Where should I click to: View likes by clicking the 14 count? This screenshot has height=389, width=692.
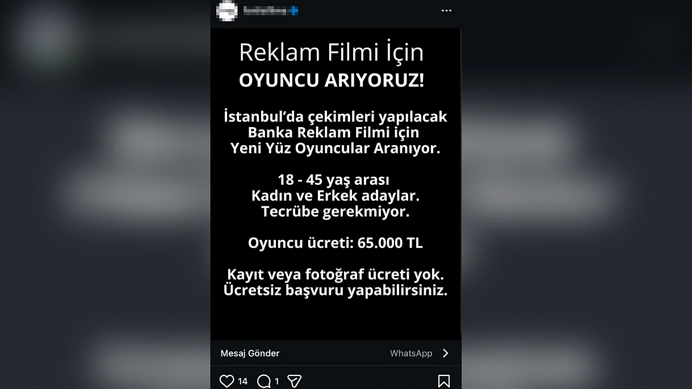click(x=242, y=382)
